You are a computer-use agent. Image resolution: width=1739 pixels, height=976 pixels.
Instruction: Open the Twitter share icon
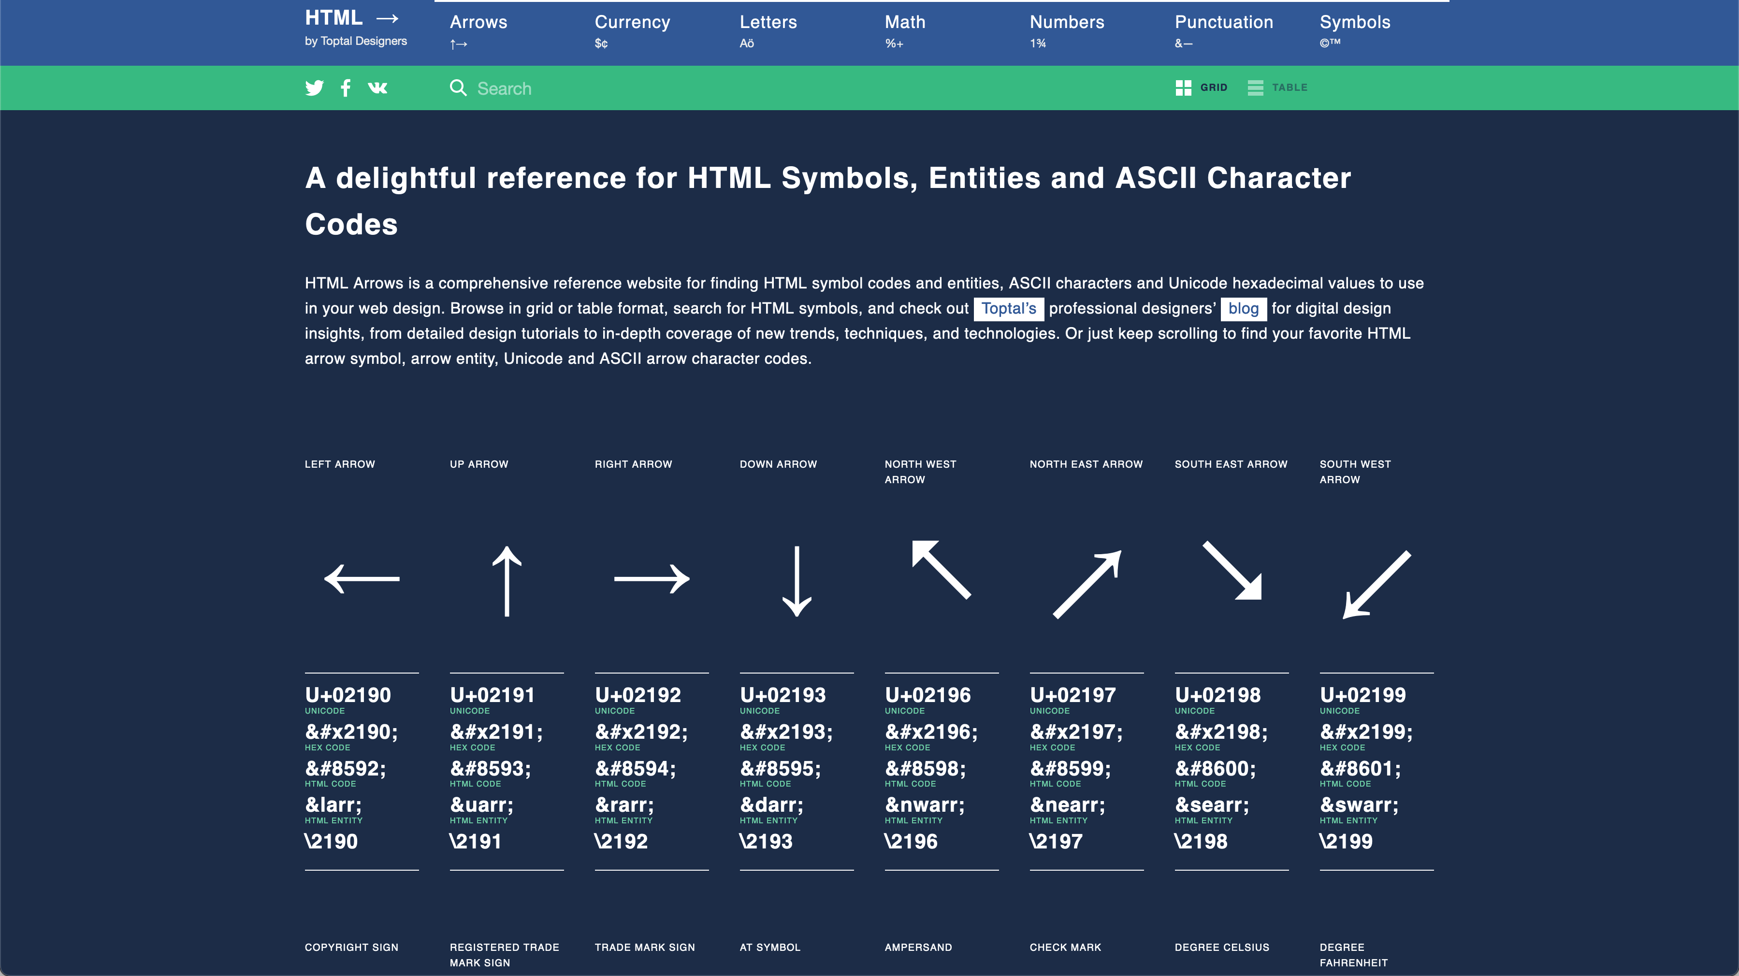click(314, 88)
